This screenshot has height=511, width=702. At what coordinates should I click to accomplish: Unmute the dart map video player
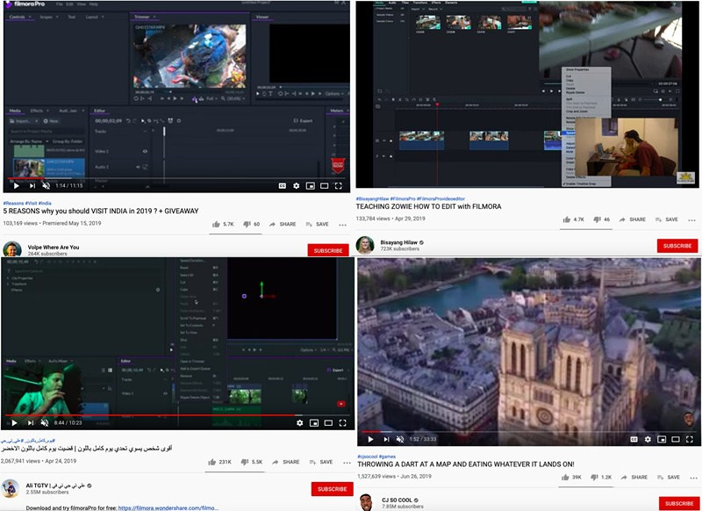[x=399, y=439]
